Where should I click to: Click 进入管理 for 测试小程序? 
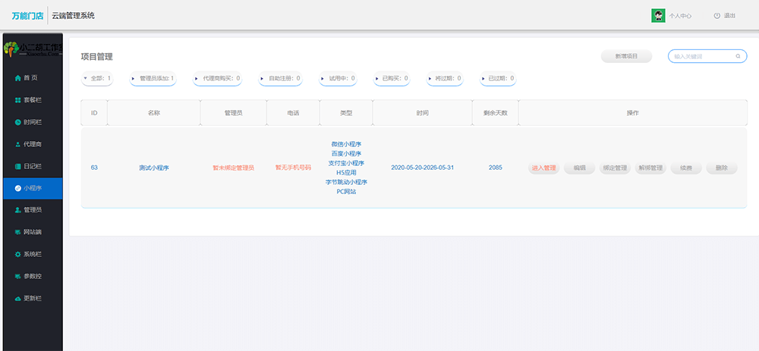(x=543, y=168)
